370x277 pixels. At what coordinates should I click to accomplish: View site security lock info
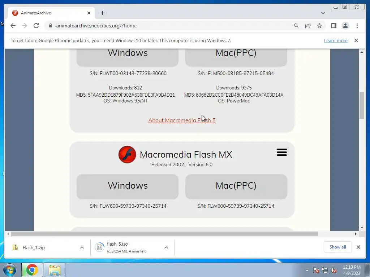point(51,26)
